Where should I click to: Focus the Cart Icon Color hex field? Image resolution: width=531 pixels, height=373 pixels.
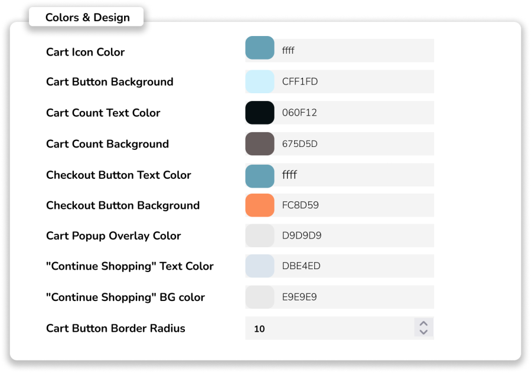tap(354, 50)
